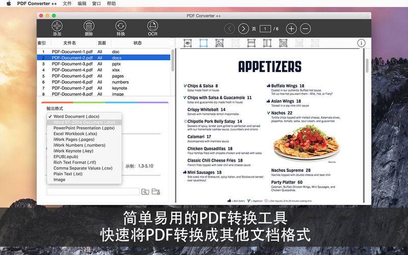The image size is (408, 255).
Task: Click the output folder path field
Action: [x=92, y=192]
